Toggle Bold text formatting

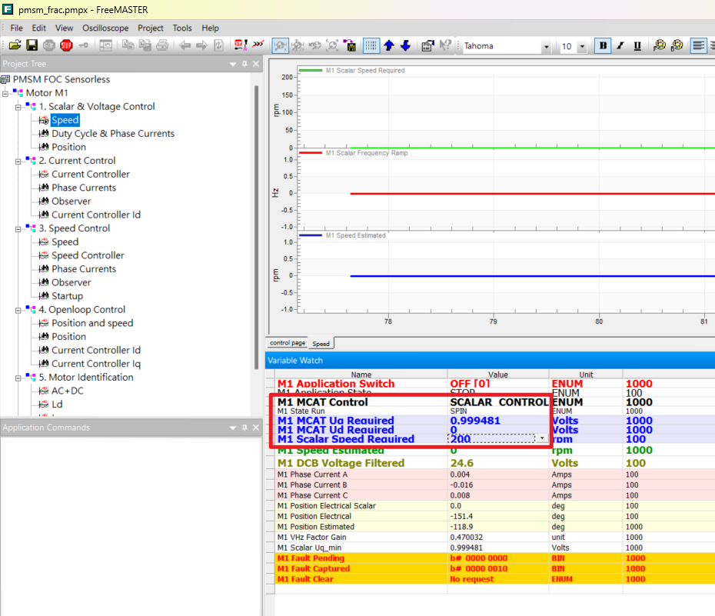[604, 45]
